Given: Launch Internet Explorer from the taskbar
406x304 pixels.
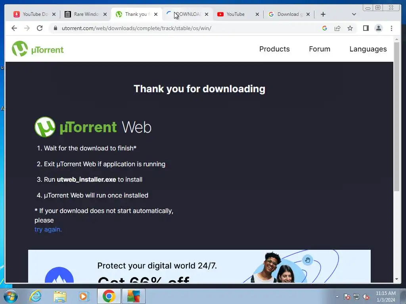Looking at the screenshot, I should (35, 296).
